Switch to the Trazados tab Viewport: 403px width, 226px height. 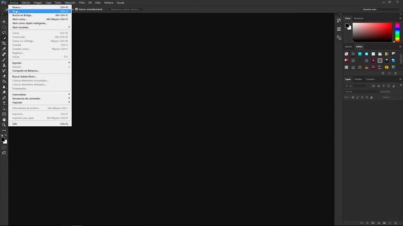click(370, 80)
